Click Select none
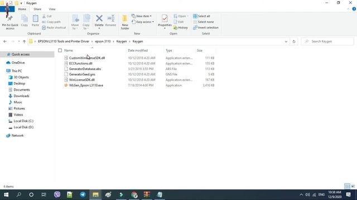The image size is (357, 200). pyautogui.click(x=203, y=22)
